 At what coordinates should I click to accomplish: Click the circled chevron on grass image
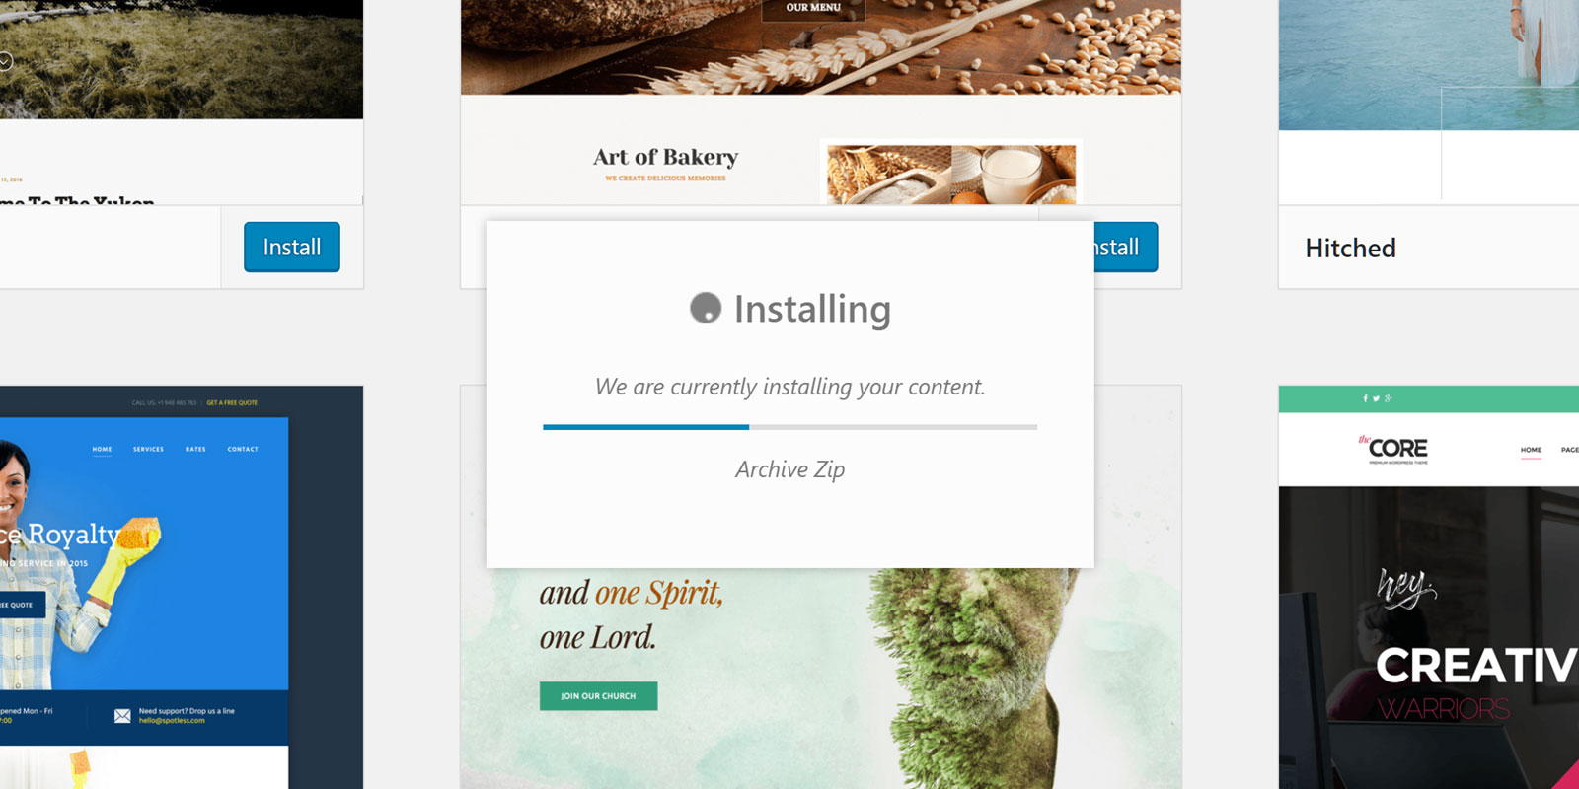point(5,61)
